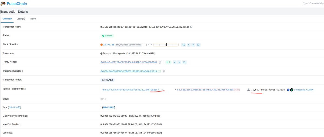Screen dimensions: 324x137
Task: Click external link icon next to EIP-1559
Action: tap(113, 107)
